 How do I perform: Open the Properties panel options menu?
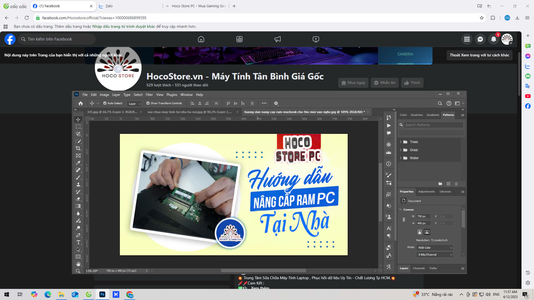(463, 192)
